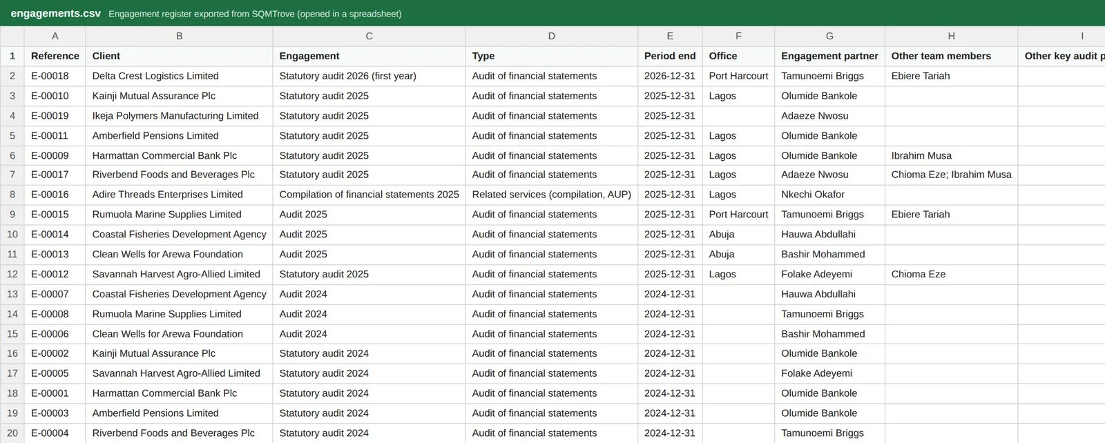Select row 8 header number

pos(12,195)
